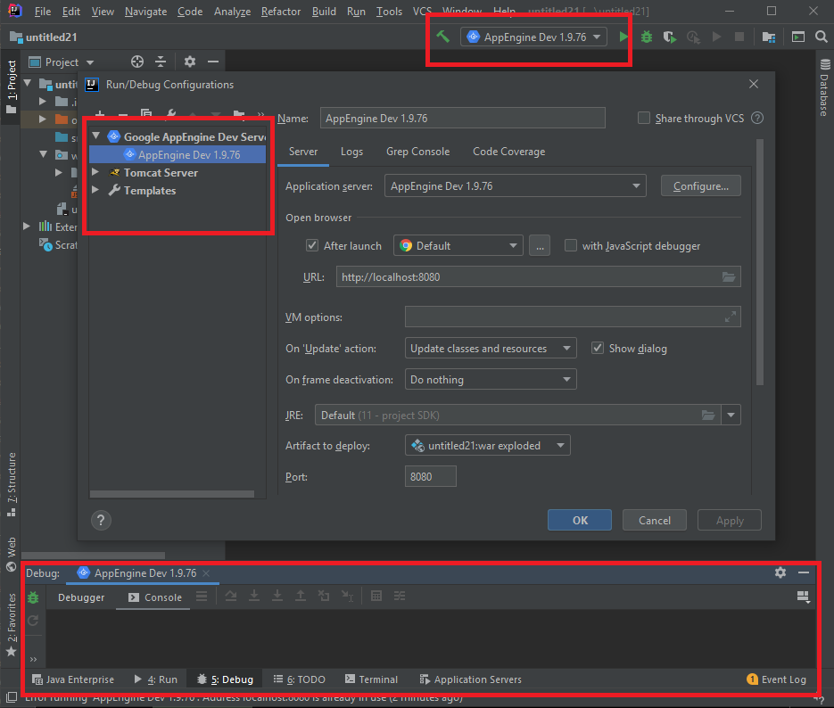Click Restore Layout icon in Debug panel
Screen dimensions: 834x708
tap(803, 597)
